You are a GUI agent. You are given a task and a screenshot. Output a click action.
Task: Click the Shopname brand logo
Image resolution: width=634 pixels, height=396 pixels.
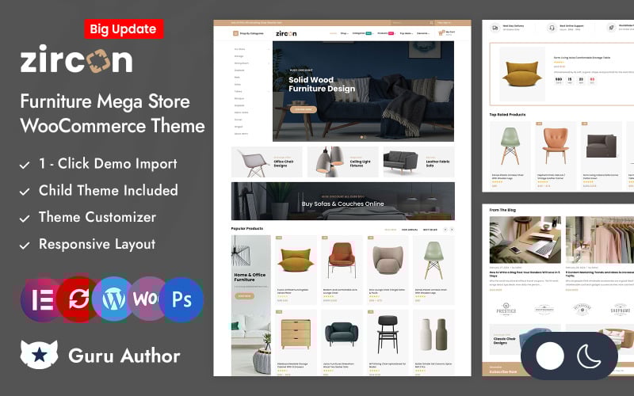(621, 309)
